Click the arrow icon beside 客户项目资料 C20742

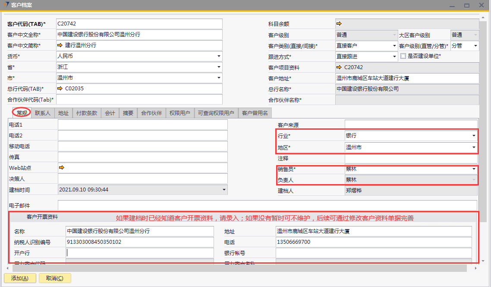[339, 67]
